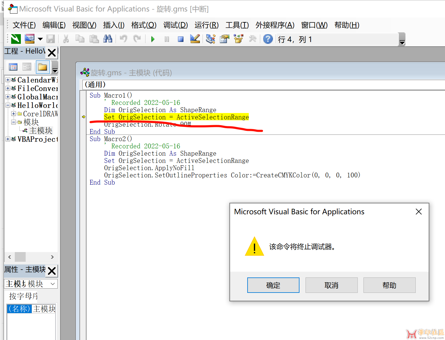
Task: Click the Redo arrow icon
Action: (x=137, y=39)
